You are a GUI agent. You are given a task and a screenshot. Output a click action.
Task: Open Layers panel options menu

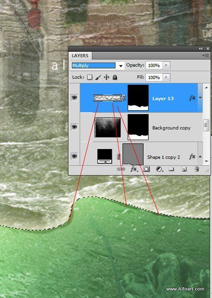pos(206,56)
